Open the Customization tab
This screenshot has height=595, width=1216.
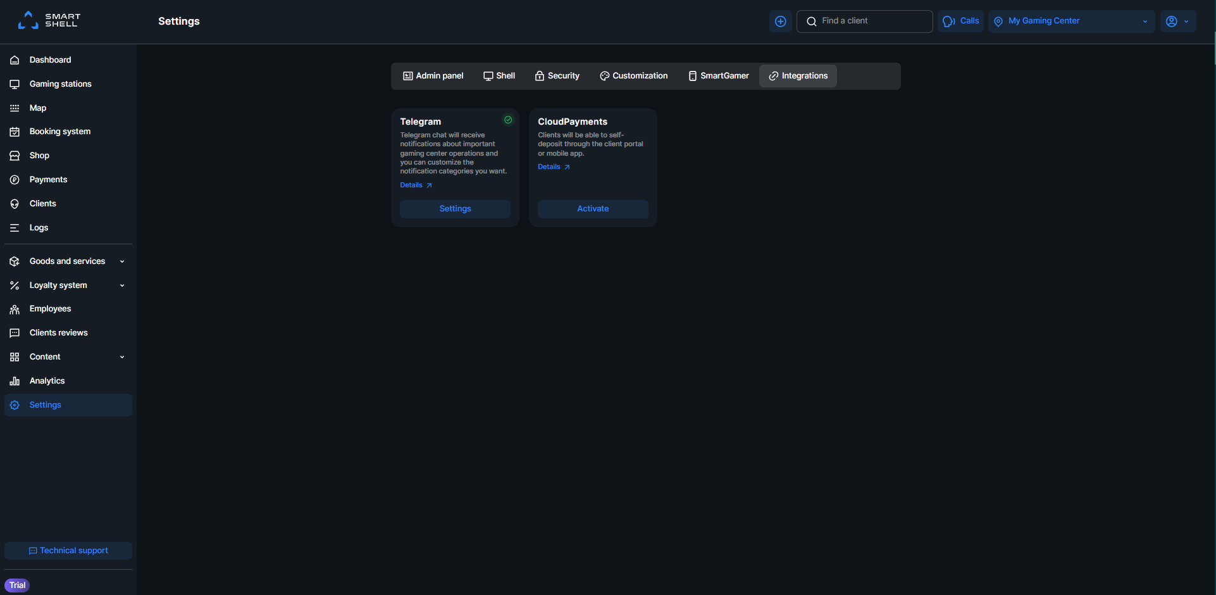(634, 76)
